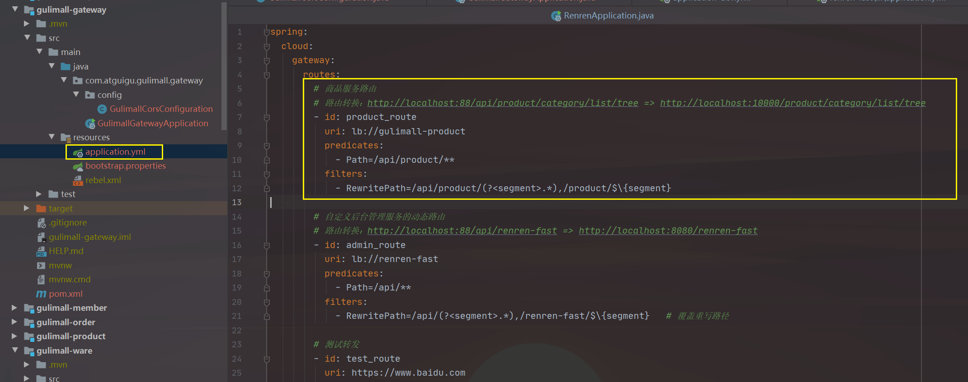Expand the target folder

[x=27, y=208]
